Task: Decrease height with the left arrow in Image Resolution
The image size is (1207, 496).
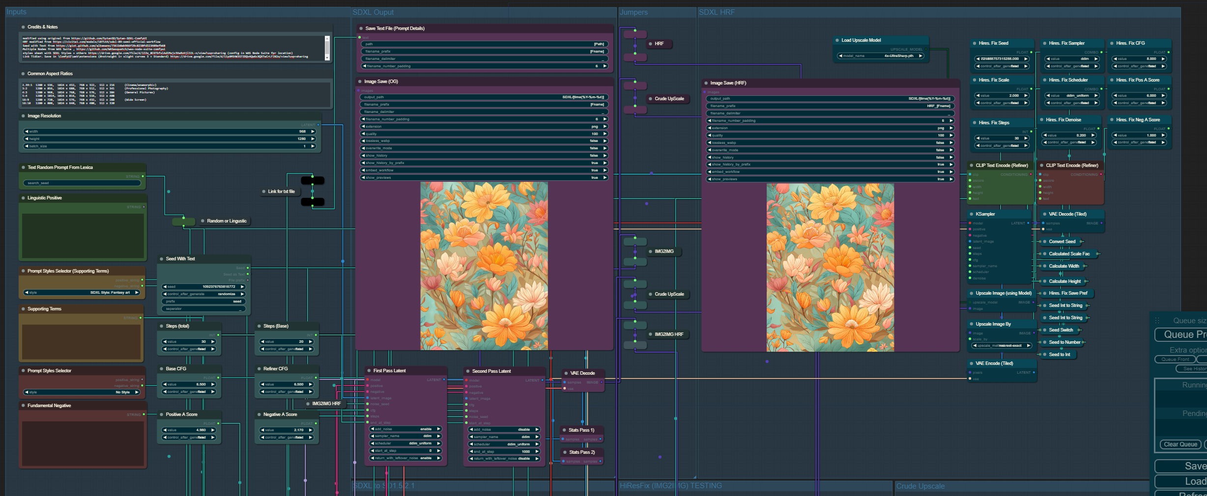Action: click(27, 139)
